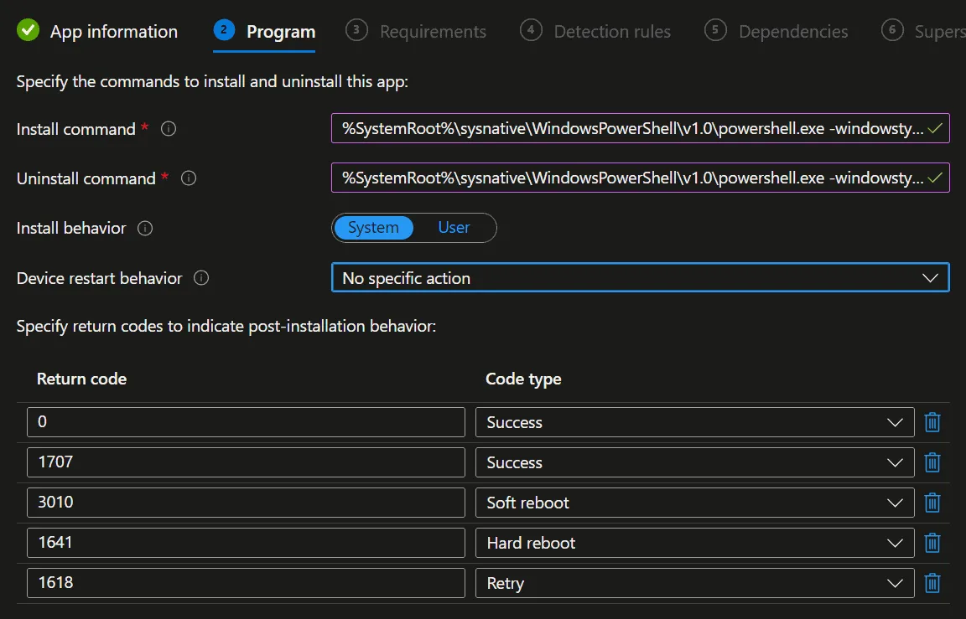Delete the return code 0 row
Screen dimensions: 966x619
tap(932, 422)
